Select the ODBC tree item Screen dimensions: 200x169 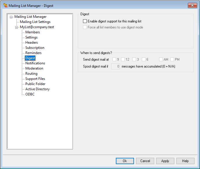pyautogui.click(x=30, y=94)
